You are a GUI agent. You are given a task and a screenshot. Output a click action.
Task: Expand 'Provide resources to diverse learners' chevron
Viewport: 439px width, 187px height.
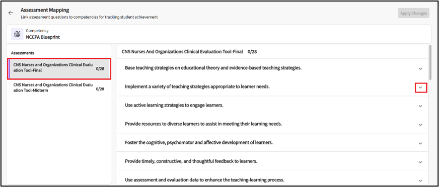point(420,125)
